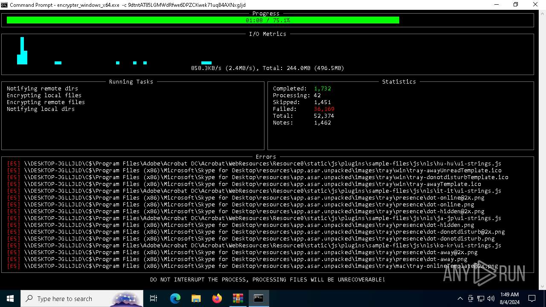Click the Completed value 1,732
Image resolution: width=546 pixels, height=307 pixels.
322,88
